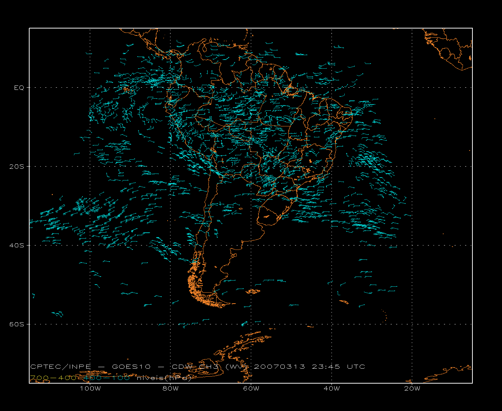Screen dimensions: 502x411
Task: Click the niveis(hPa) legend label
Action: (x=164, y=378)
